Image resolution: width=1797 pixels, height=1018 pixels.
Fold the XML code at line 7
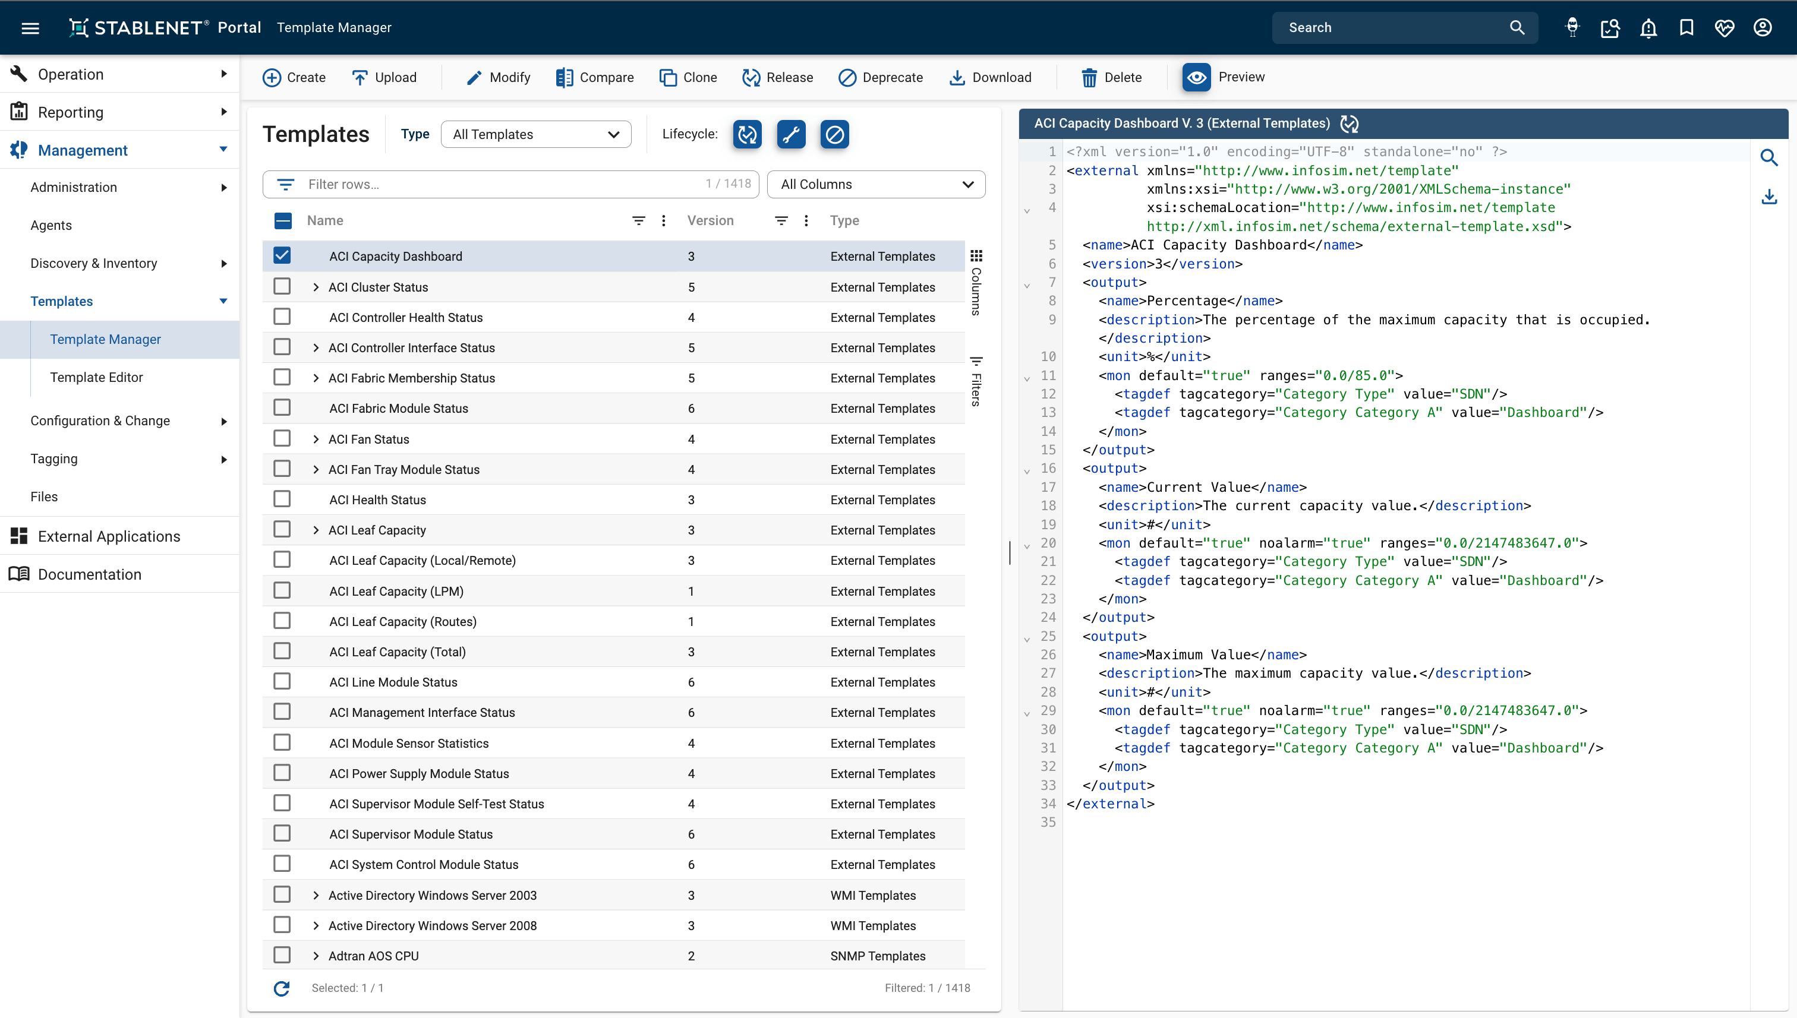(1027, 285)
